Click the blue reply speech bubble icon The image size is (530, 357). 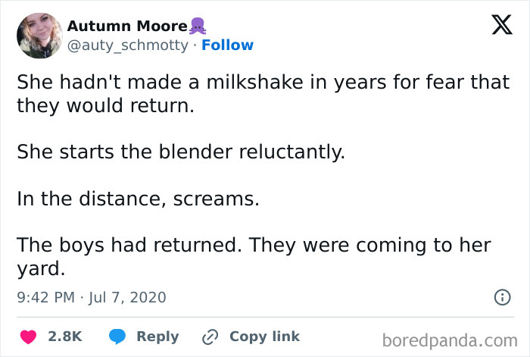[117, 337]
